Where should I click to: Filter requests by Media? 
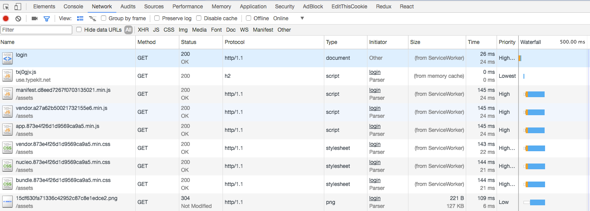coord(199,30)
